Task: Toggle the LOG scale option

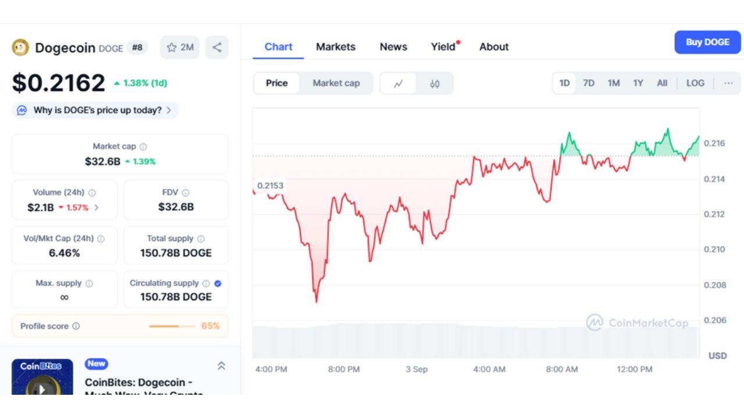Action: 695,83
